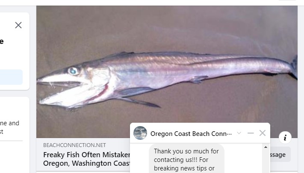Click the bold heading in left card
Viewport: 304px width, 173px height.
pyautogui.click(x=2, y=41)
